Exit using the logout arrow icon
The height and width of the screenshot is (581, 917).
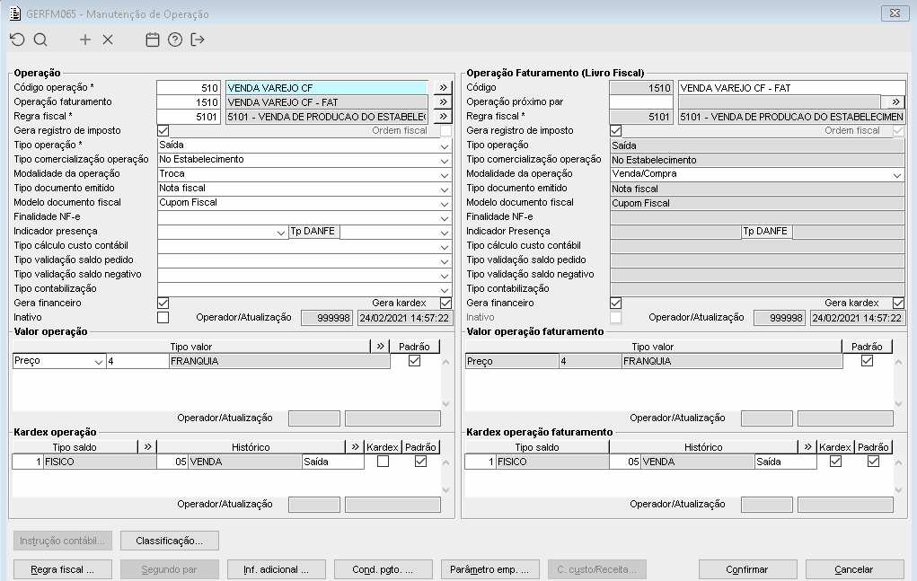pos(198,40)
